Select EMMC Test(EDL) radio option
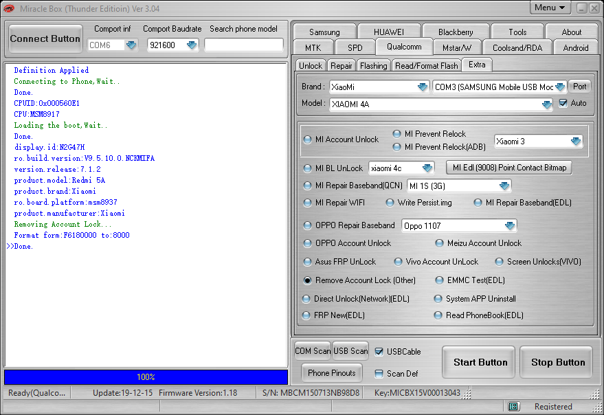Image resolution: width=604 pixels, height=415 pixels. click(x=439, y=280)
